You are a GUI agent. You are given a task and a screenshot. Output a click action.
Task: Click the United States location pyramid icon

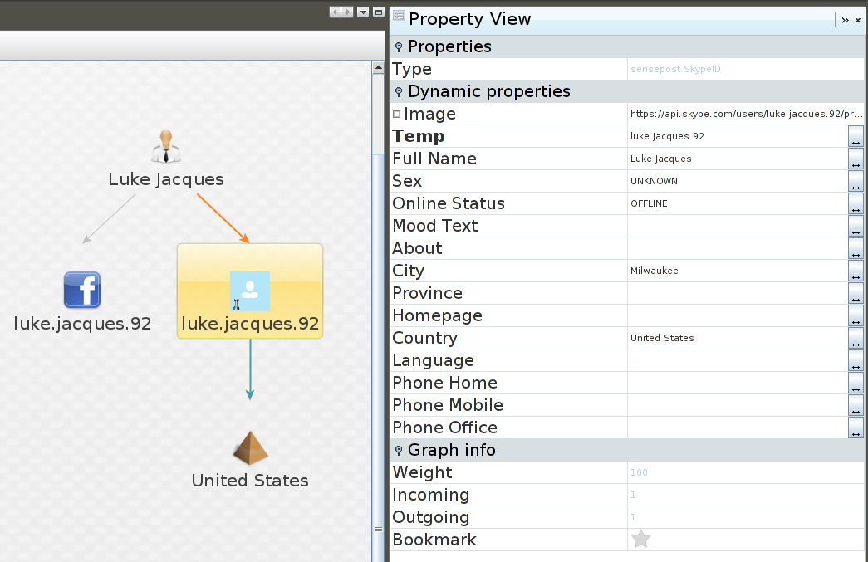[250, 448]
